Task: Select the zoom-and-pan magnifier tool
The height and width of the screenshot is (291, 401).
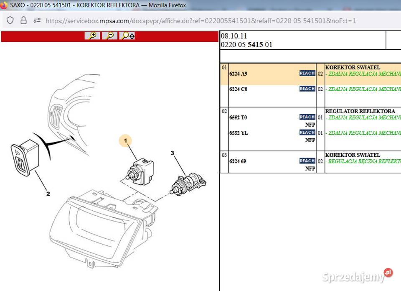Action: click(x=127, y=36)
